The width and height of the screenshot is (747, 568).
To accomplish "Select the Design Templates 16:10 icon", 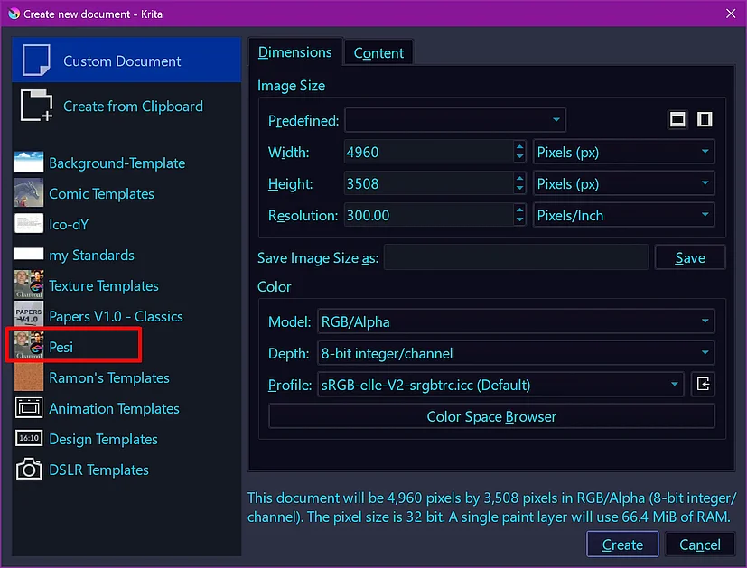I will click(x=29, y=438).
